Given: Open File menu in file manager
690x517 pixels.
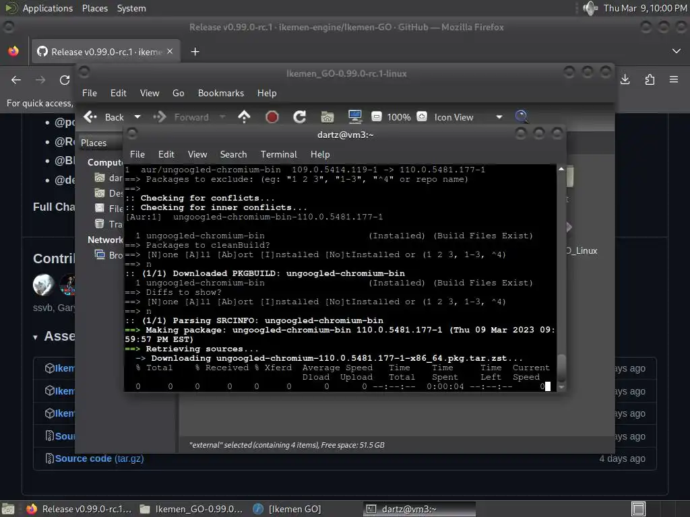Looking at the screenshot, I should pyautogui.click(x=90, y=93).
